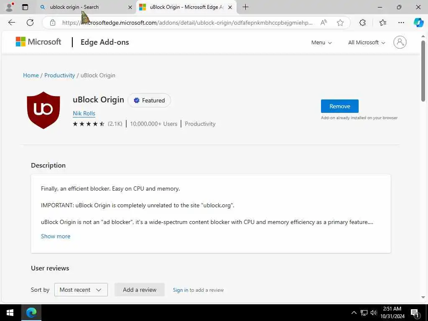This screenshot has height=321, width=428.
Task: Expand description with Show more
Action: pyautogui.click(x=56, y=237)
